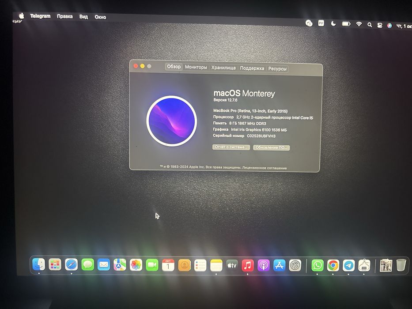The height and width of the screenshot is (309, 412).
Task: Switch to the Хранилище tab
Action: pos(223,68)
